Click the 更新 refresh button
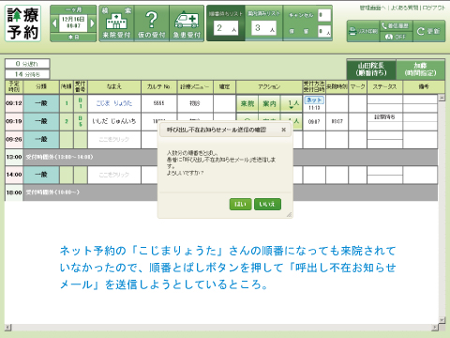The height and width of the screenshot is (338, 450). [x=428, y=31]
